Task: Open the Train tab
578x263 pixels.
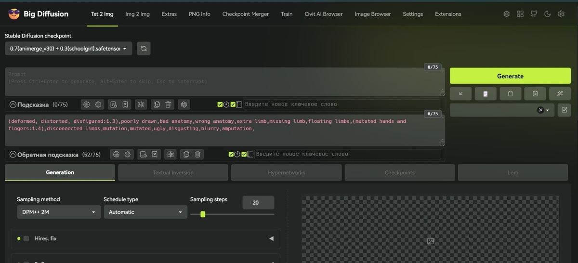Action: point(287,14)
